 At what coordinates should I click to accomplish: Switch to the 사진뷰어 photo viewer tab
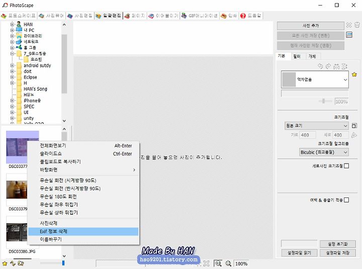(51, 16)
